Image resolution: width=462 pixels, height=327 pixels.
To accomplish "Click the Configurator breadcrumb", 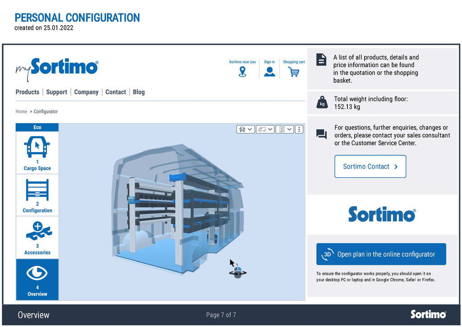I will (46, 111).
